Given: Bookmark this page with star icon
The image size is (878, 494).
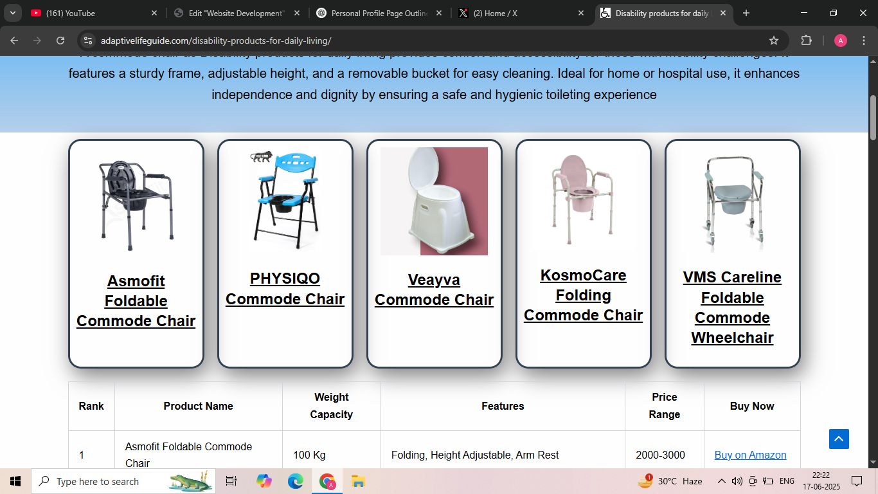Looking at the screenshot, I should 774,41.
